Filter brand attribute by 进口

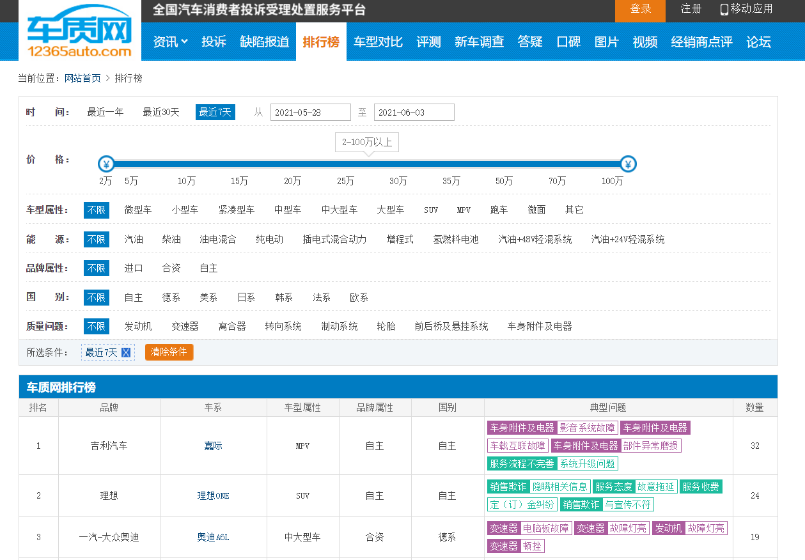(x=134, y=268)
